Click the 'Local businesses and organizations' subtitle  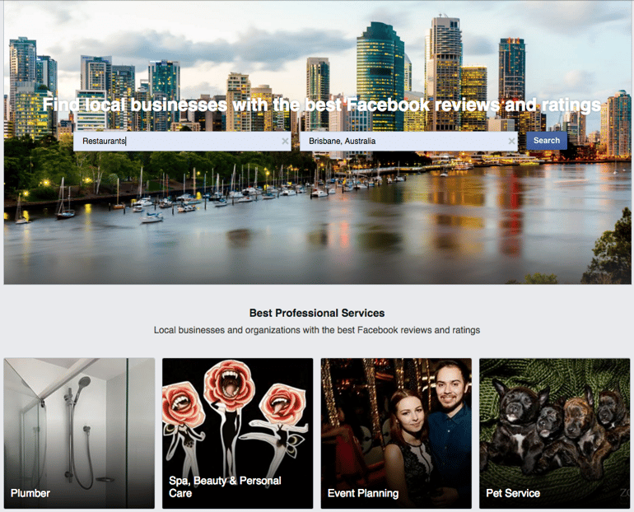coord(317,330)
